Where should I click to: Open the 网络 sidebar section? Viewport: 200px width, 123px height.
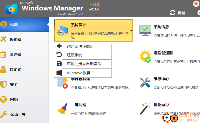click(24, 99)
